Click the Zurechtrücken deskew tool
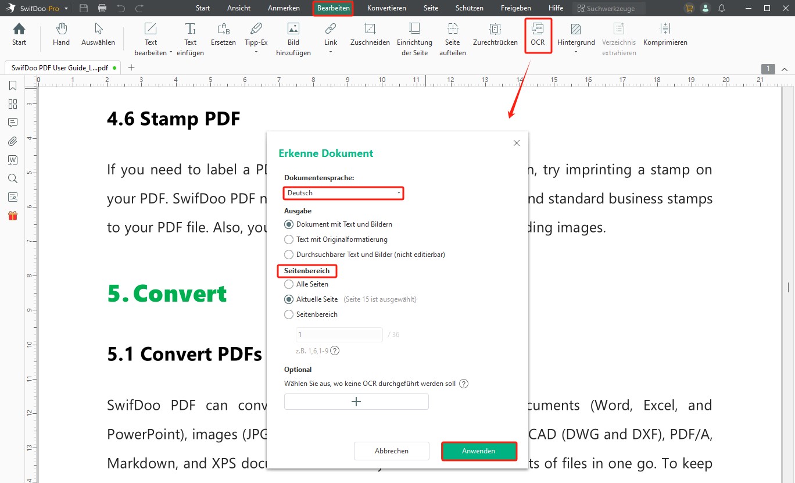 click(x=495, y=35)
